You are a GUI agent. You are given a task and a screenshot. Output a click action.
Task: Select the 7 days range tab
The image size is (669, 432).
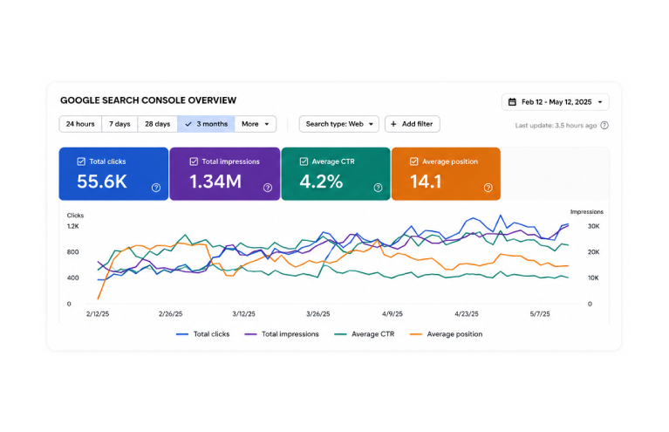tap(119, 124)
